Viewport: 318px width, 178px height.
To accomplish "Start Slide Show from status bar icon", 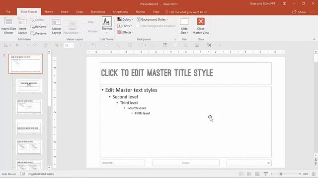I will point(265,174).
